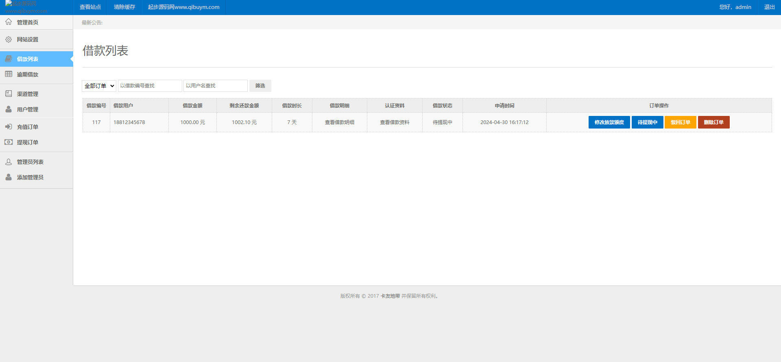Click the blue 修改放款额度 button
This screenshot has height=362, width=781.
[x=609, y=122]
